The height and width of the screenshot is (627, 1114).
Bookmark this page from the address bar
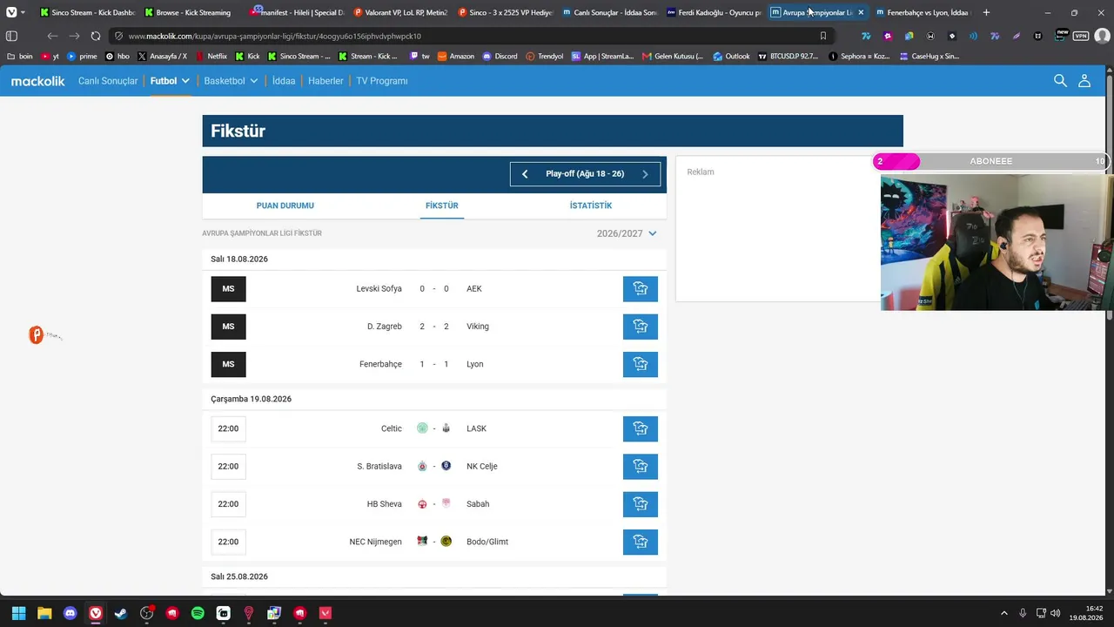(823, 36)
